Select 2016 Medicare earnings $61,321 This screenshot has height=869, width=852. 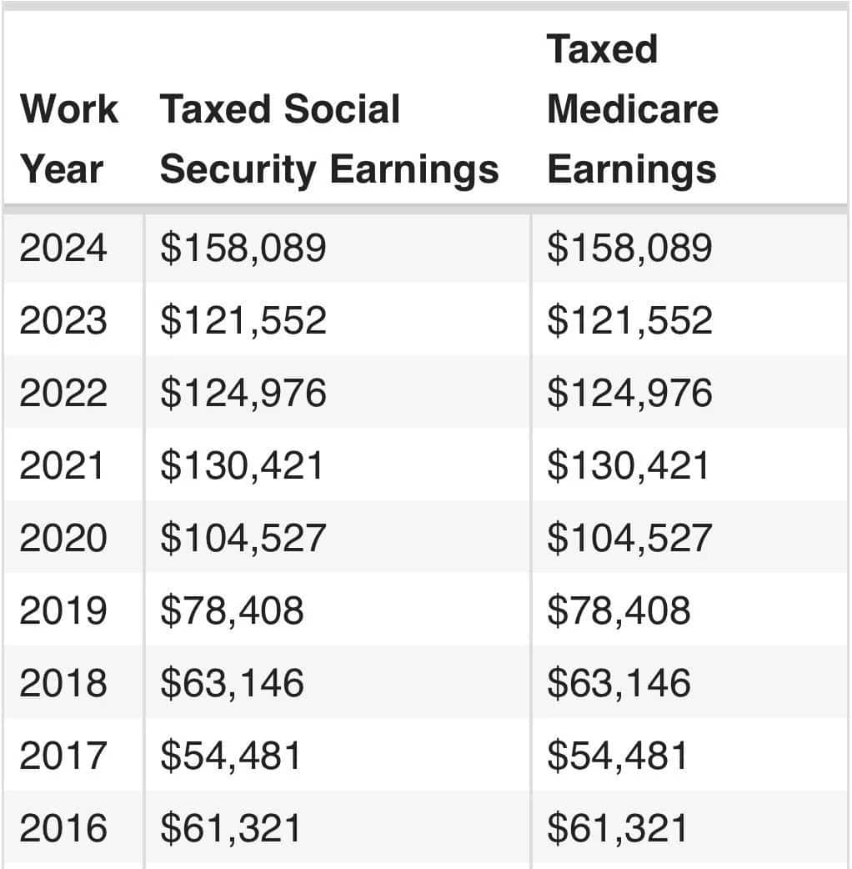[x=619, y=828]
